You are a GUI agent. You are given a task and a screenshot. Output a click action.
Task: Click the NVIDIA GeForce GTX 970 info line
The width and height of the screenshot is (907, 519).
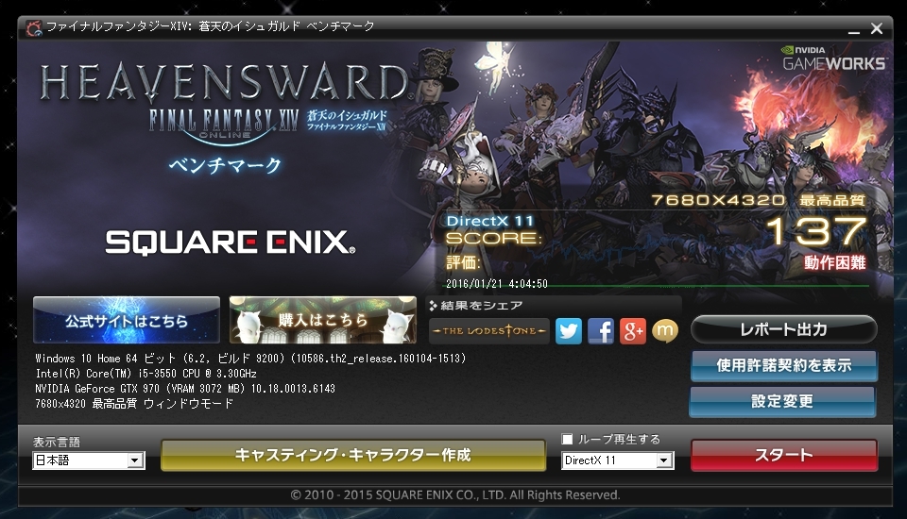185,389
